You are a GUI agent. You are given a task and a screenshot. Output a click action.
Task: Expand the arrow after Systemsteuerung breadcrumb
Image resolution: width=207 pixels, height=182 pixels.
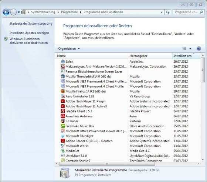(x=58, y=12)
